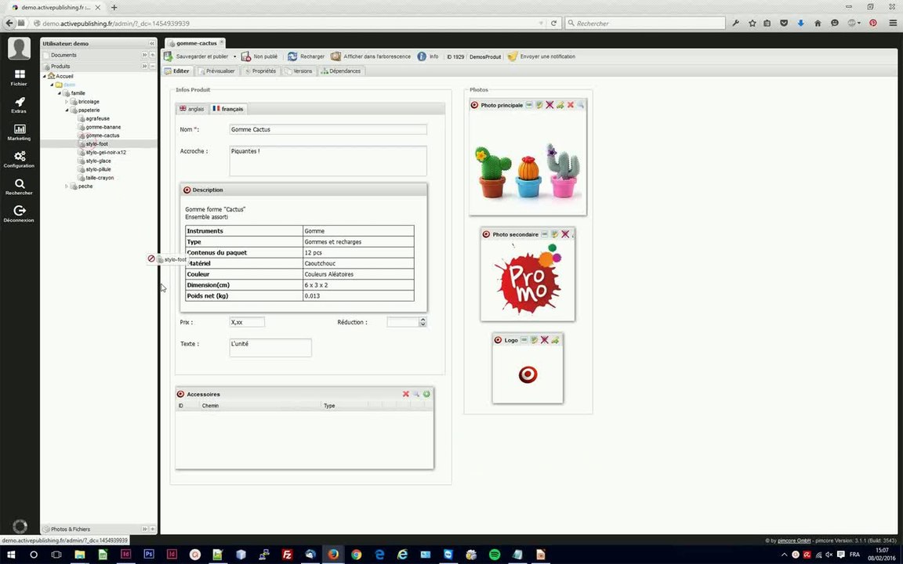Click the browser reload button
The width and height of the screenshot is (903, 564).
pos(554,23)
